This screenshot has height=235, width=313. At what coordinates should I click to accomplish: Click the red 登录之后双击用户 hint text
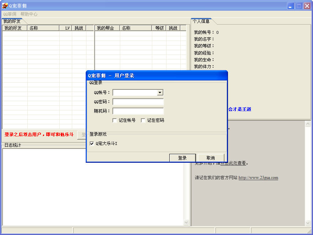39,135
